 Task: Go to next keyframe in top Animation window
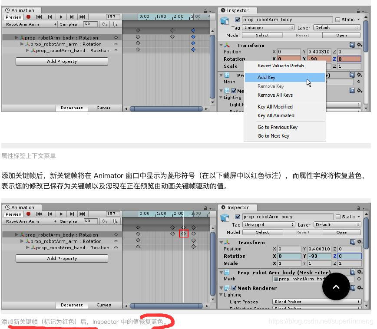72,17
